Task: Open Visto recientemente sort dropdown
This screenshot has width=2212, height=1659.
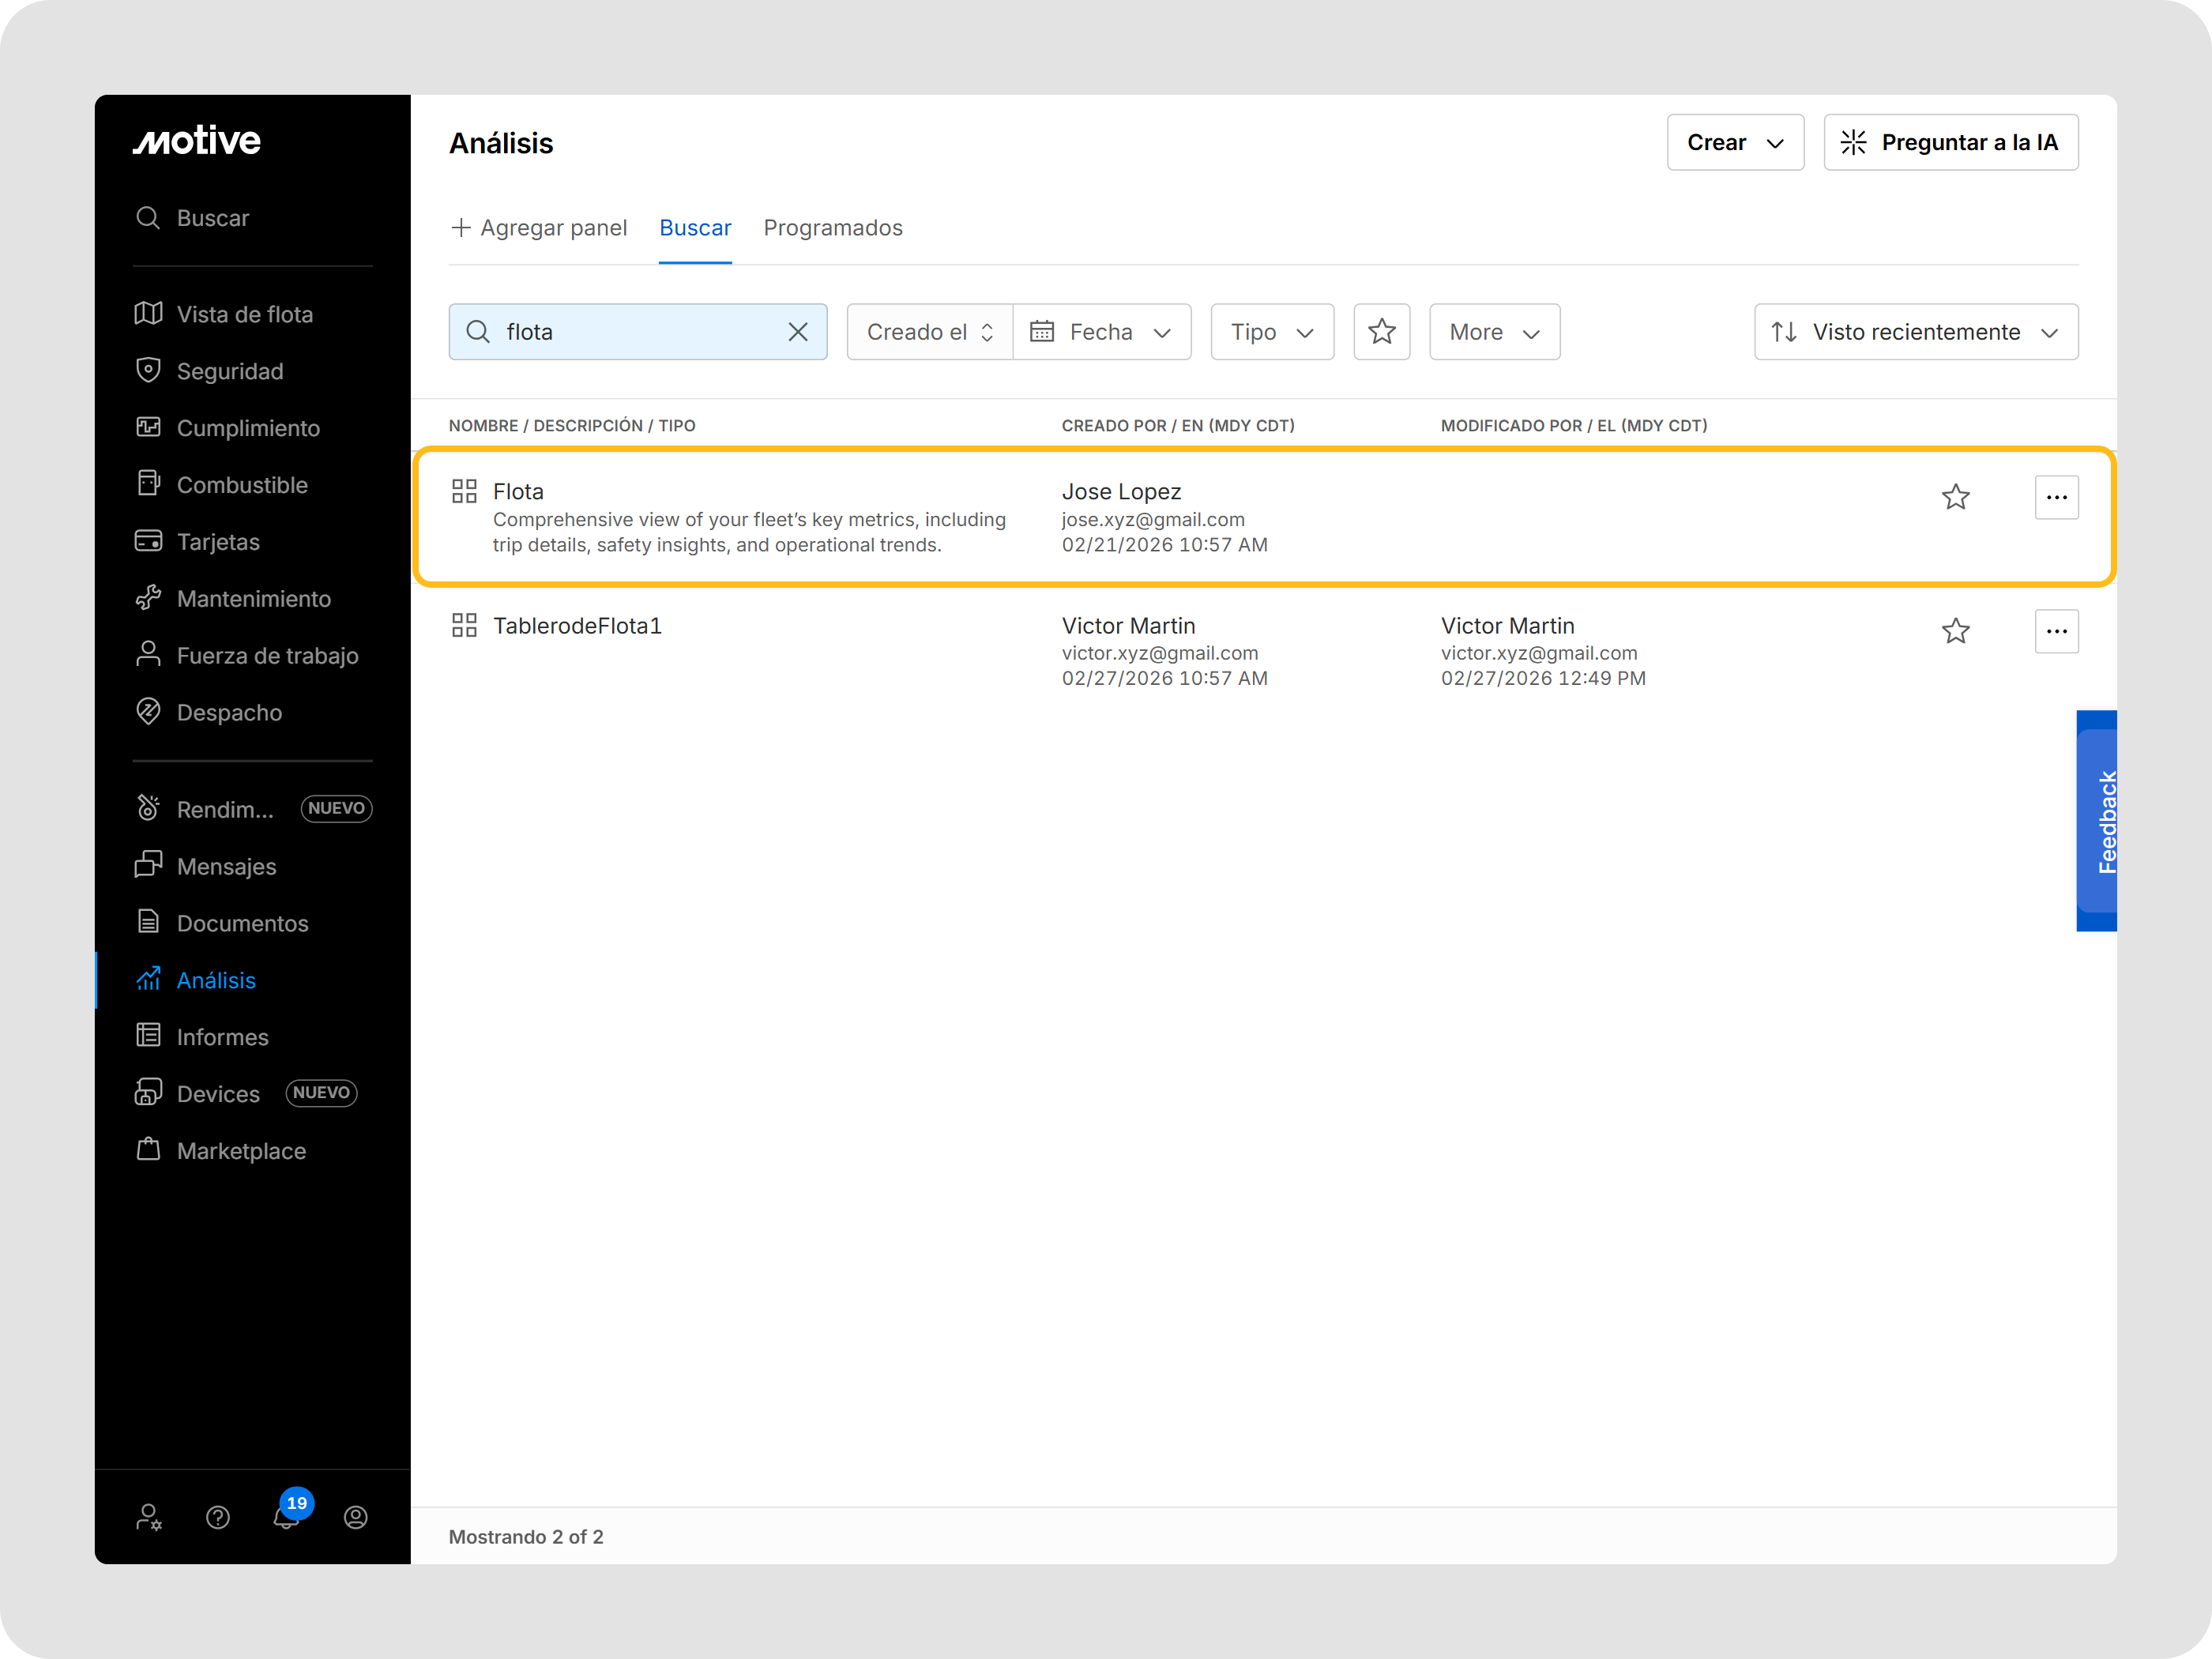Action: pyautogui.click(x=1915, y=332)
